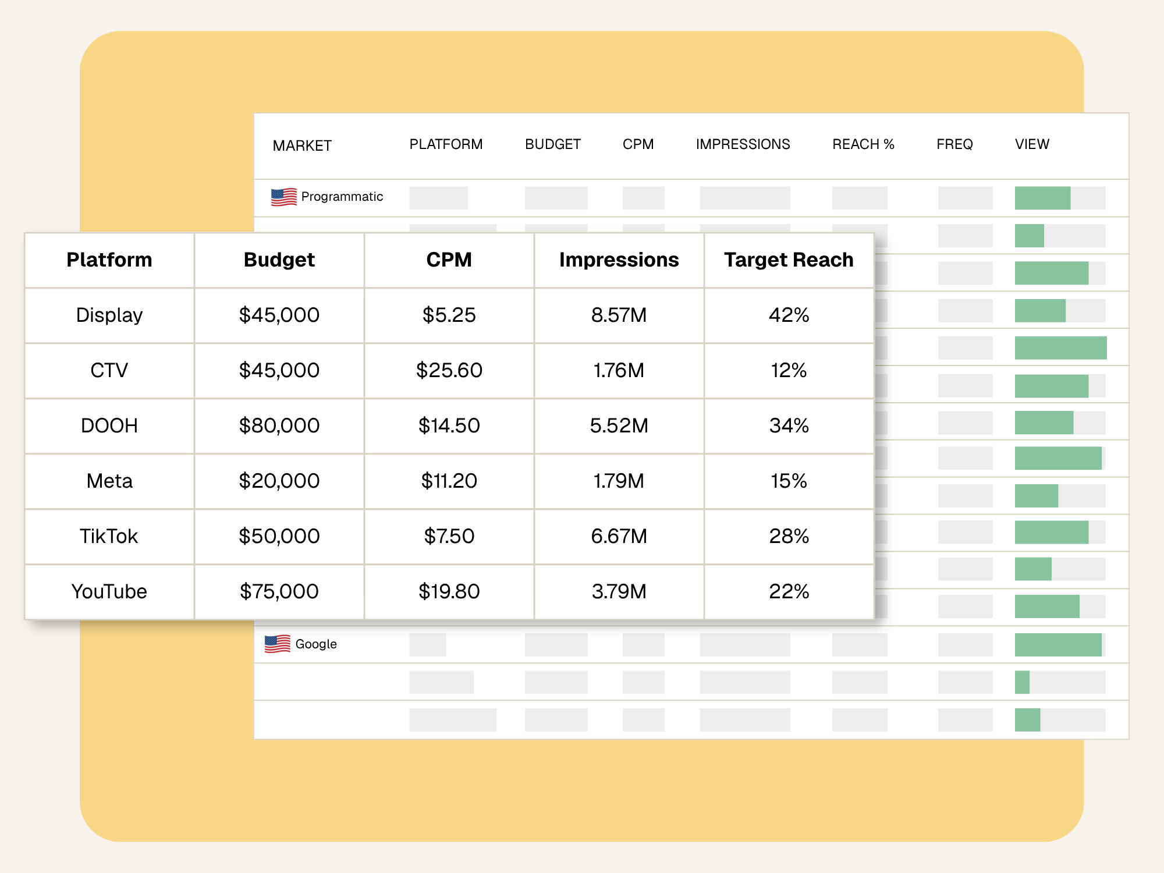Select the Google market row label
Viewport: 1164px width, 873px height.
point(316,644)
